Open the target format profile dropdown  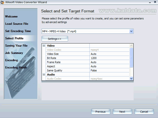tap(131, 31)
